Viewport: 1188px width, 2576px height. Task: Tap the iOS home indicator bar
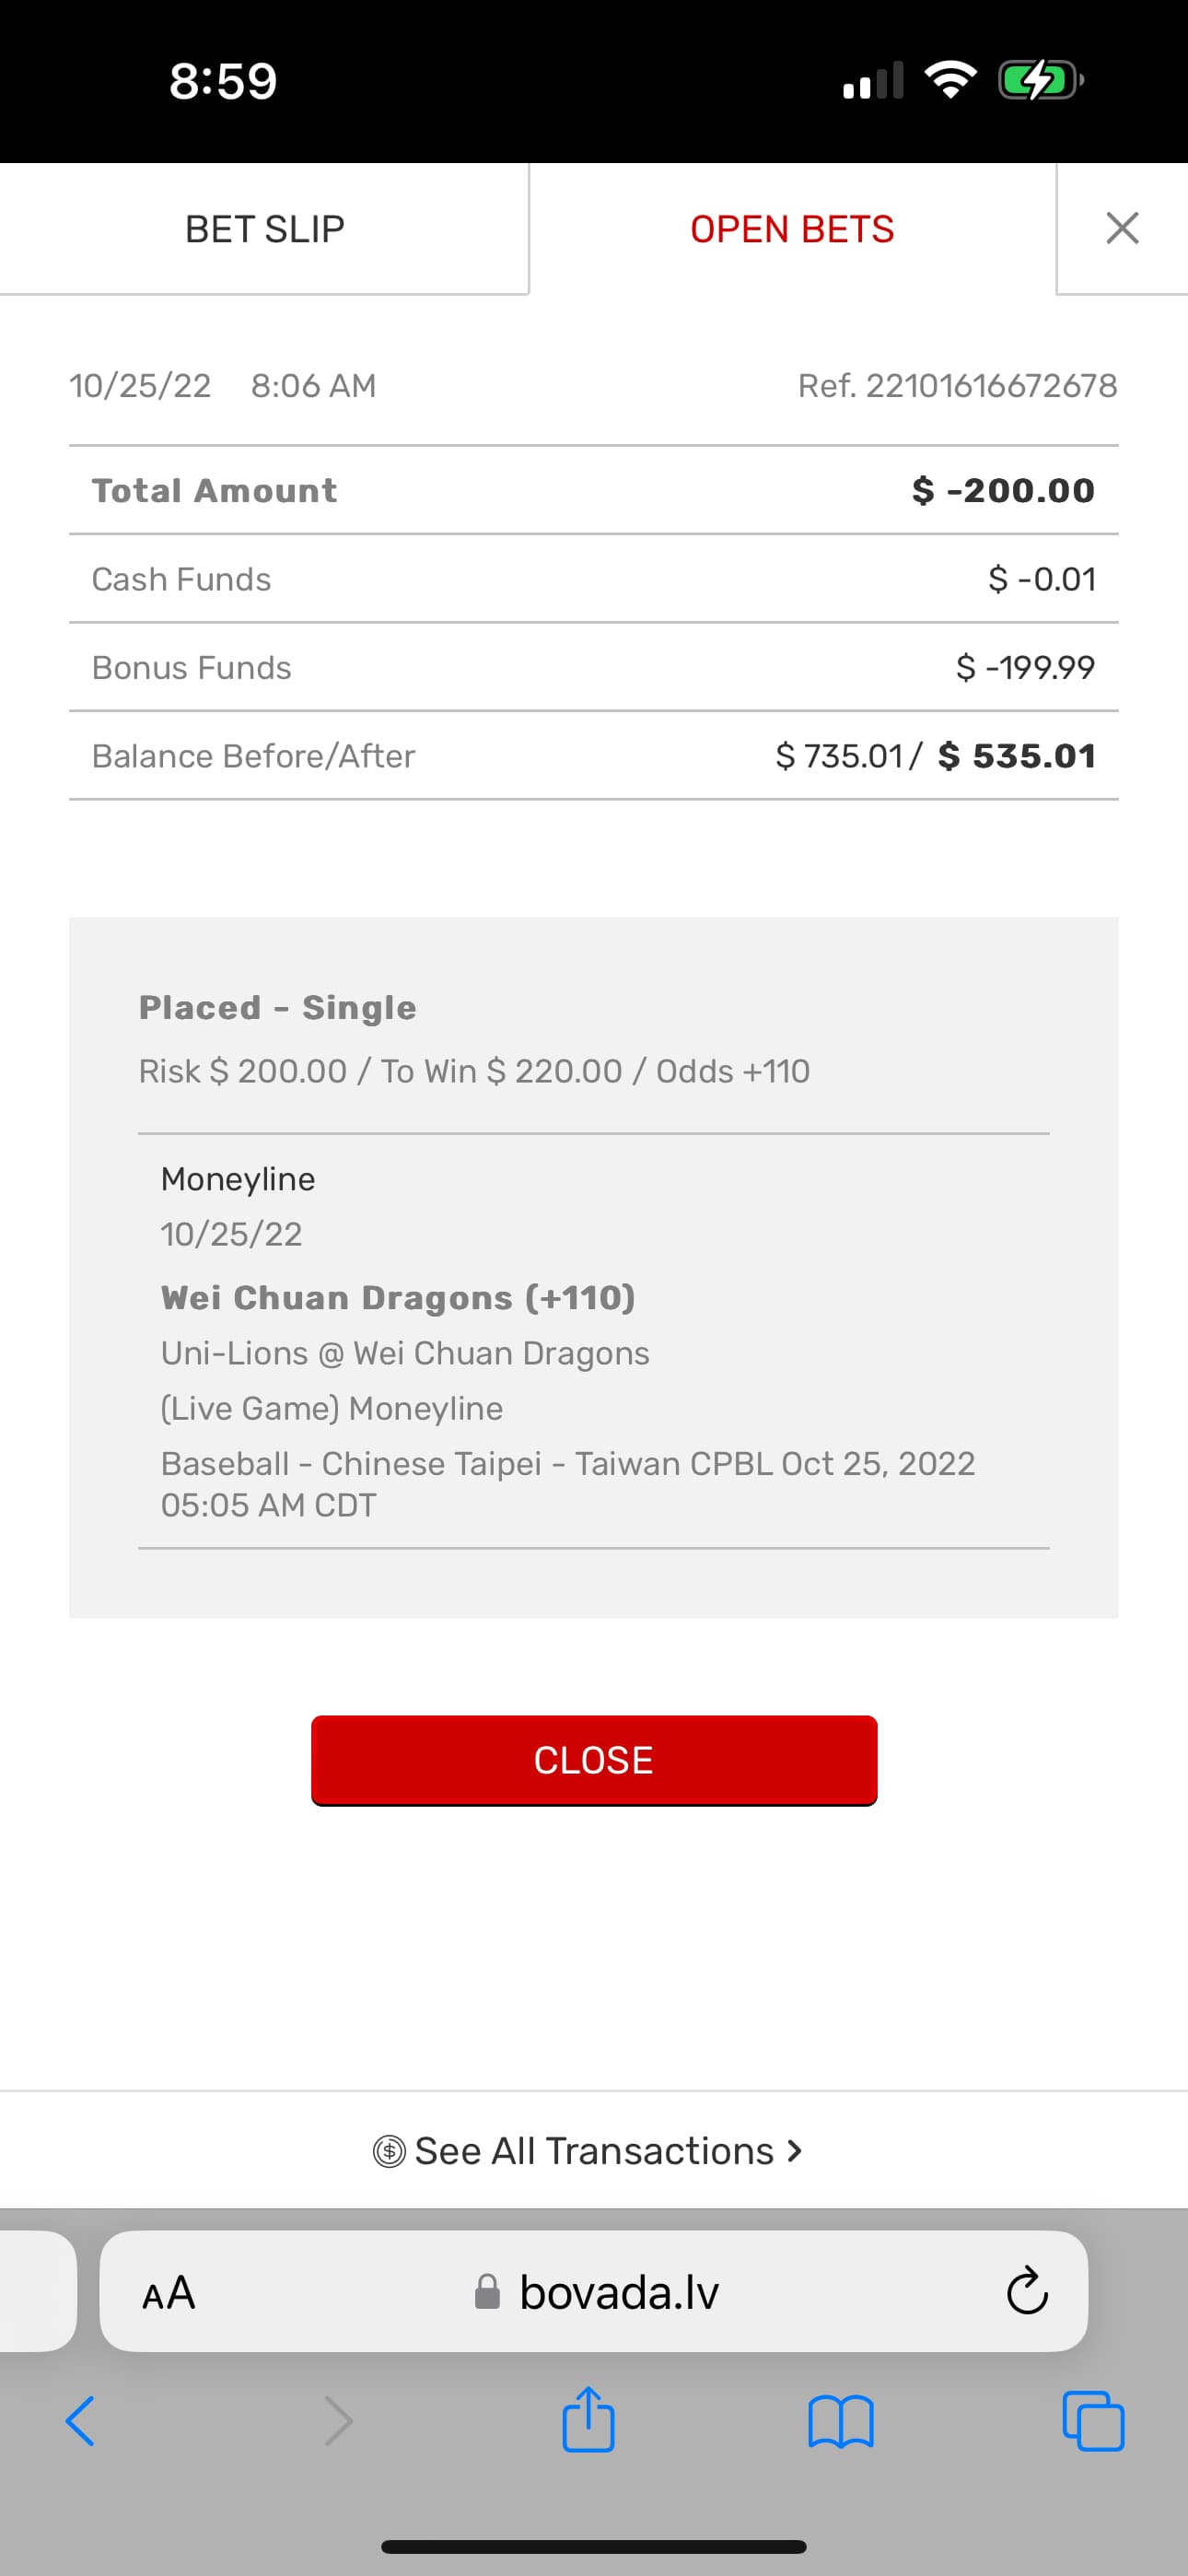tap(594, 2546)
